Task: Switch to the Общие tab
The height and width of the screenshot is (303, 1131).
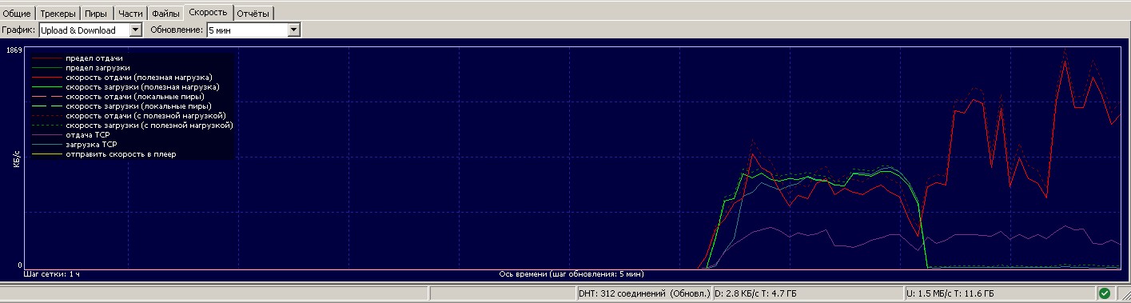Action: [x=17, y=13]
